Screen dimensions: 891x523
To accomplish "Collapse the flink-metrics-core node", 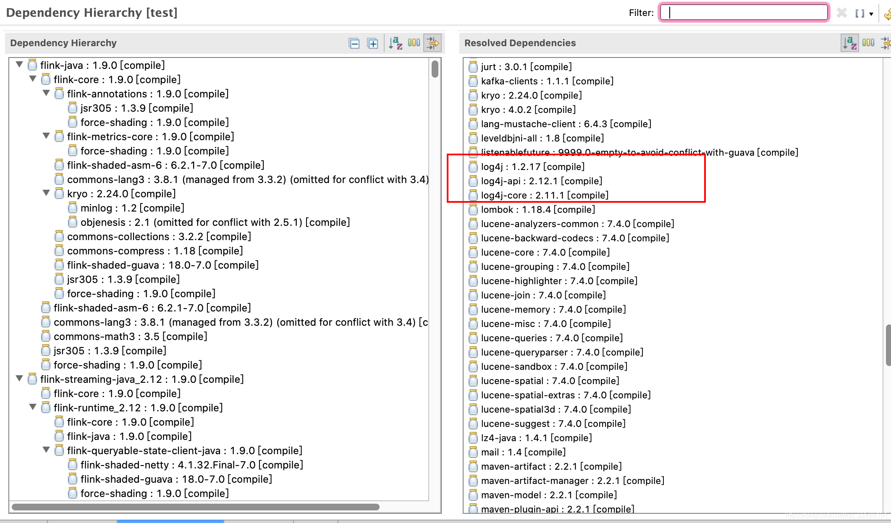I will [x=46, y=136].
